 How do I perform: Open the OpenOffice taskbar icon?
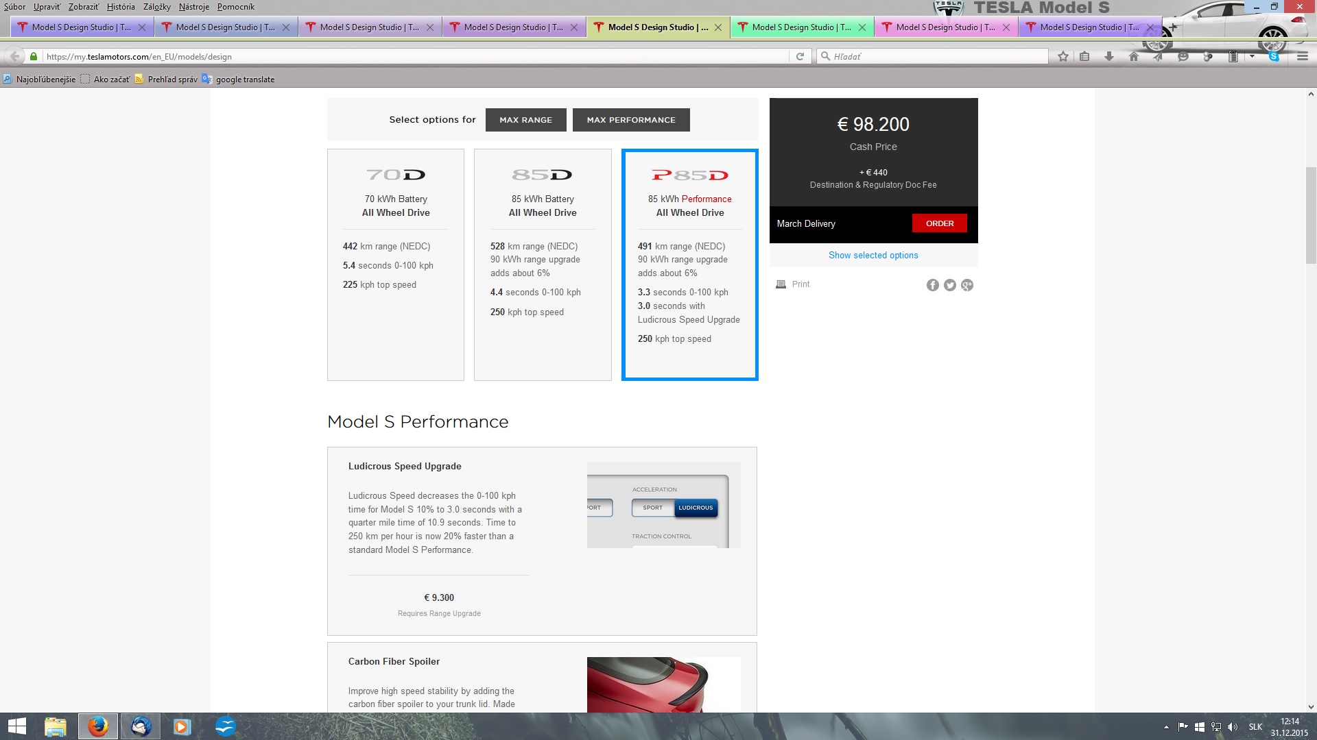[x=225, y=726]
